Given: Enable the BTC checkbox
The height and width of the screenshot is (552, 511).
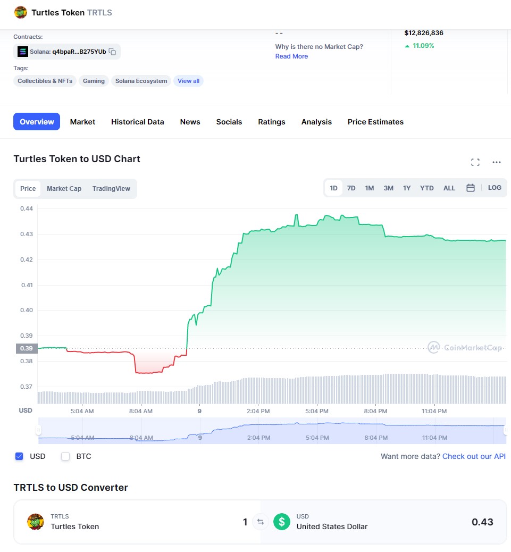Looking at the screenshot, I should [x=65, y=456].
